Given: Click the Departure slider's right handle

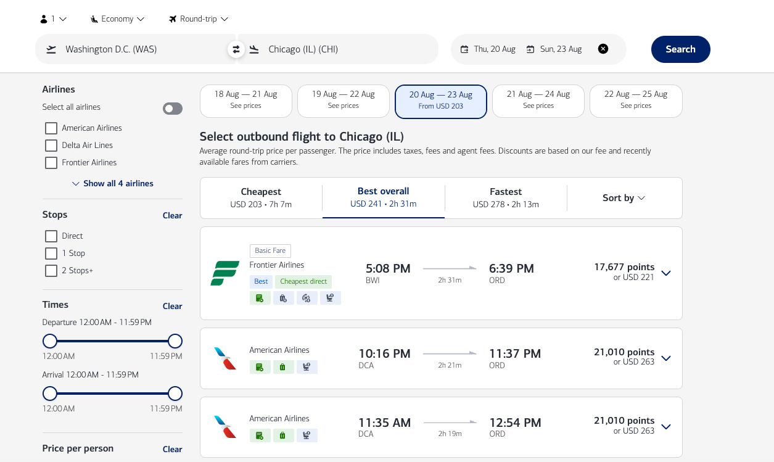Looking at the screenshot, I should (175, 341).
